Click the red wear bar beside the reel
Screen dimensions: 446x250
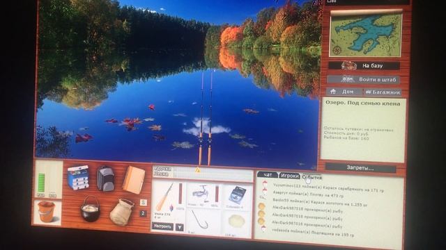pos(217,194)
